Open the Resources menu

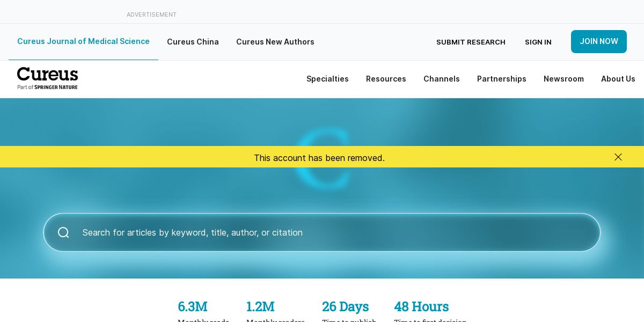point(386,79)
